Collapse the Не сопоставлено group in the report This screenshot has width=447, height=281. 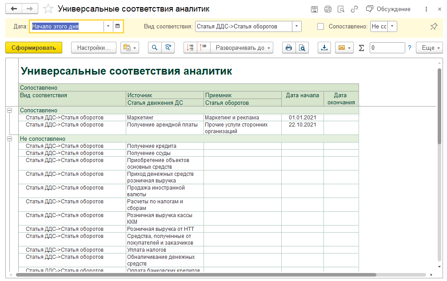(x=10, y=139)
